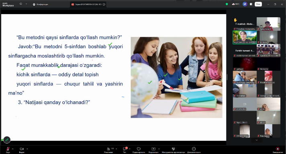Select the Dildora participant video tile
286x154 pixels.
(268, 37)
